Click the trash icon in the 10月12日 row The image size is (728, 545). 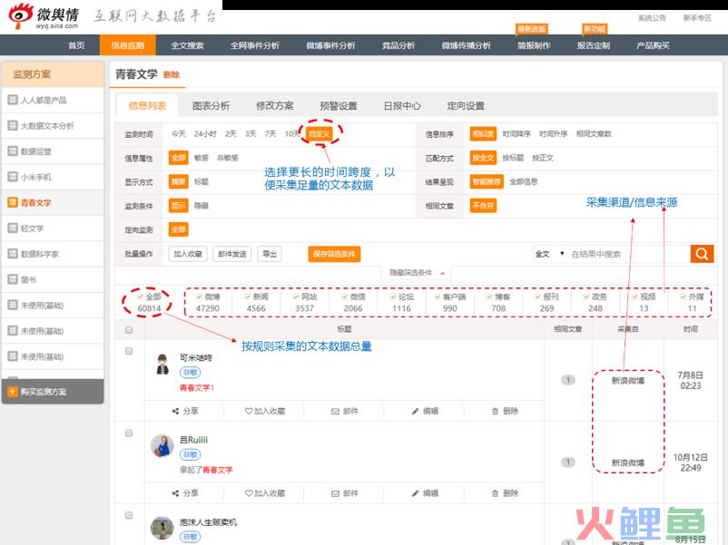point(495,493)
